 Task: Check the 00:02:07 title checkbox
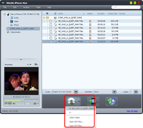point(51,38)
